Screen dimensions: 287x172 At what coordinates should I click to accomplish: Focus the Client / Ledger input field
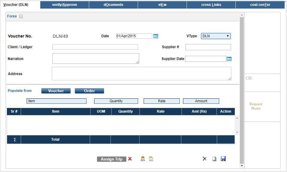pos(95,47)
